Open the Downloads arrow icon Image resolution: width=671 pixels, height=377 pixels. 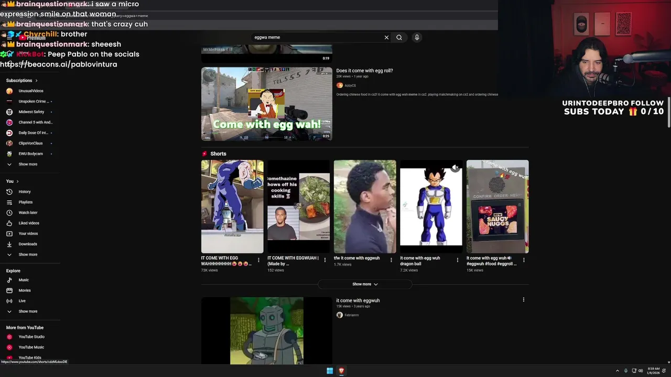tap(9, 244)
